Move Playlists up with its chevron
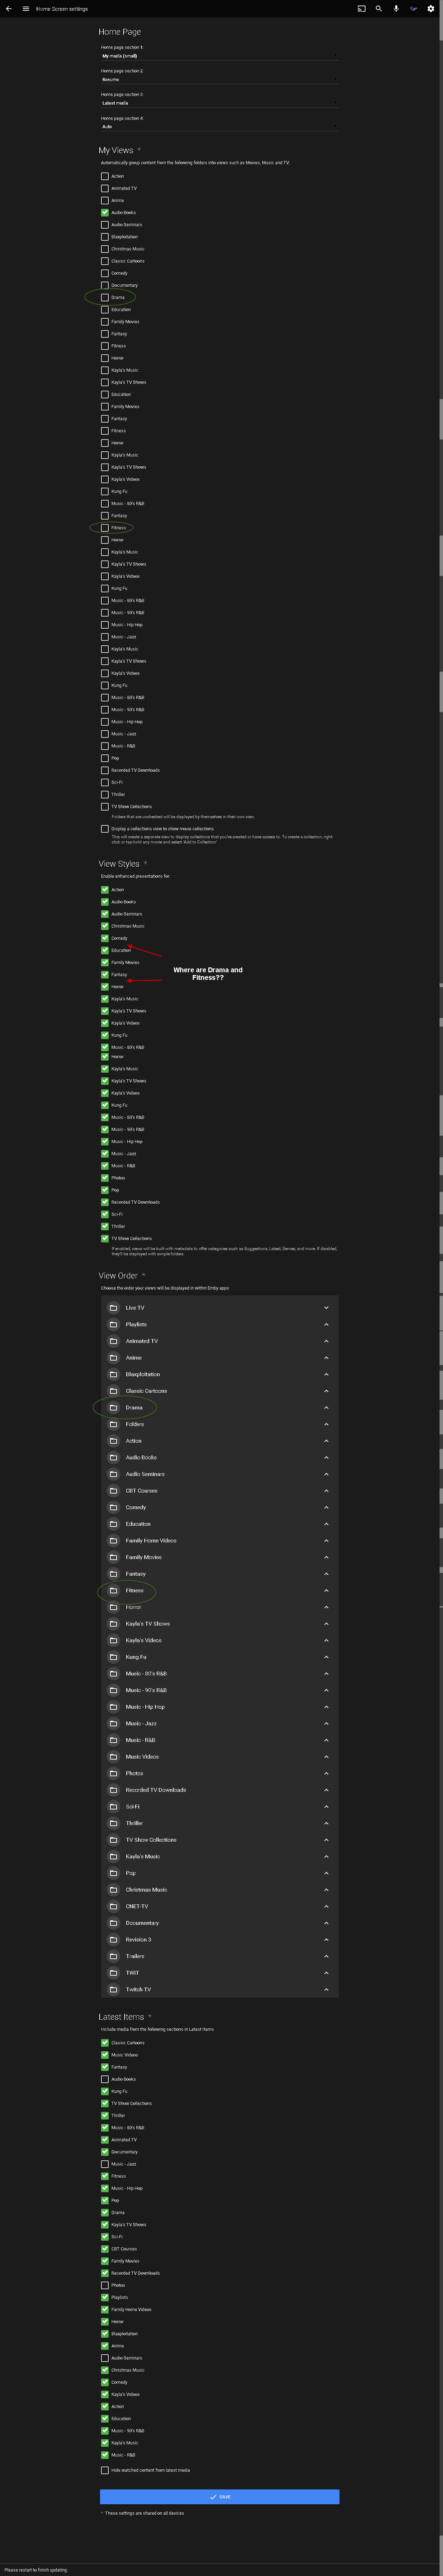 [326, 1324]
